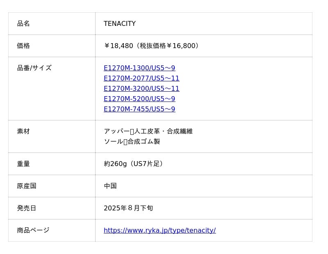Click the 品番/サイズ row label
328x254 pixels.
34,68
